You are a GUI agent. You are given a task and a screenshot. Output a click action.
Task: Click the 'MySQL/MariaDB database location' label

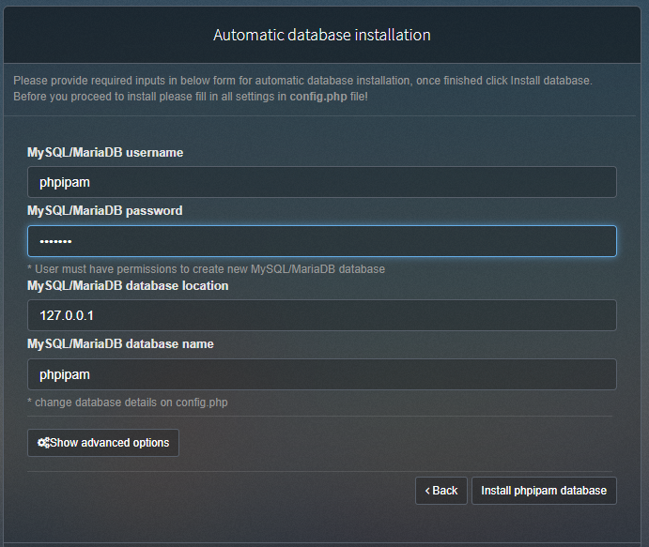click(128, 285)
